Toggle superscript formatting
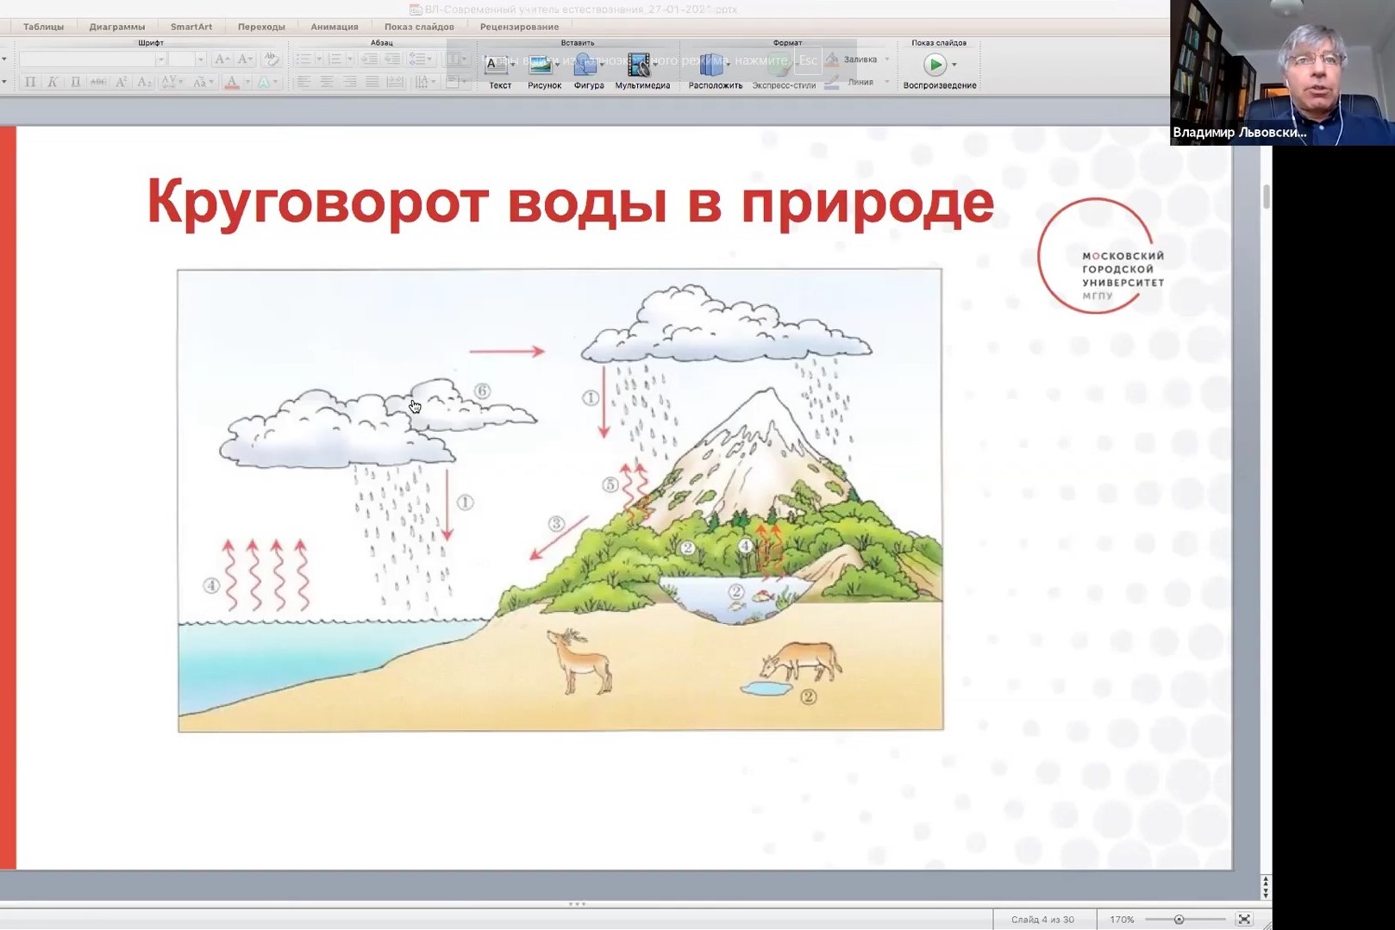The image size is (1395, 930). [121, 82]
